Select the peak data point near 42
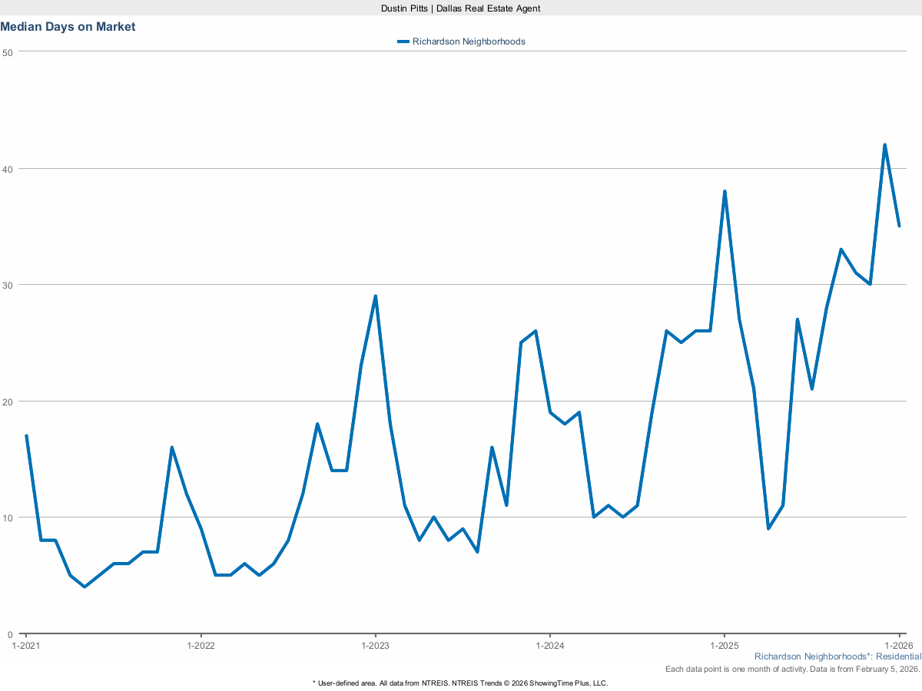The width and height of the screenshot is (922, 691). (884, 144)
